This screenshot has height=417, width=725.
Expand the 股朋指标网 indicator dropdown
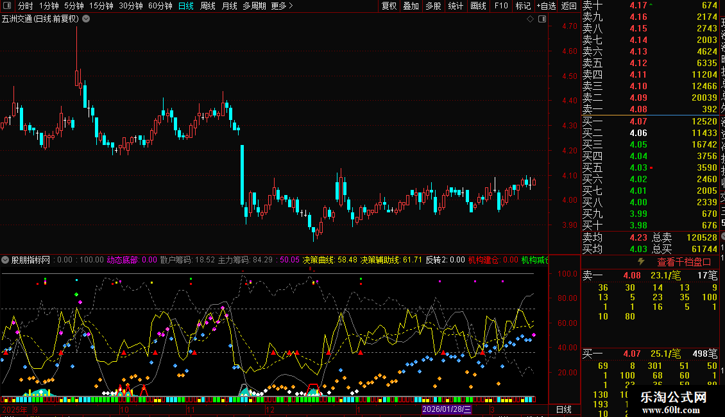pos(5,260)
